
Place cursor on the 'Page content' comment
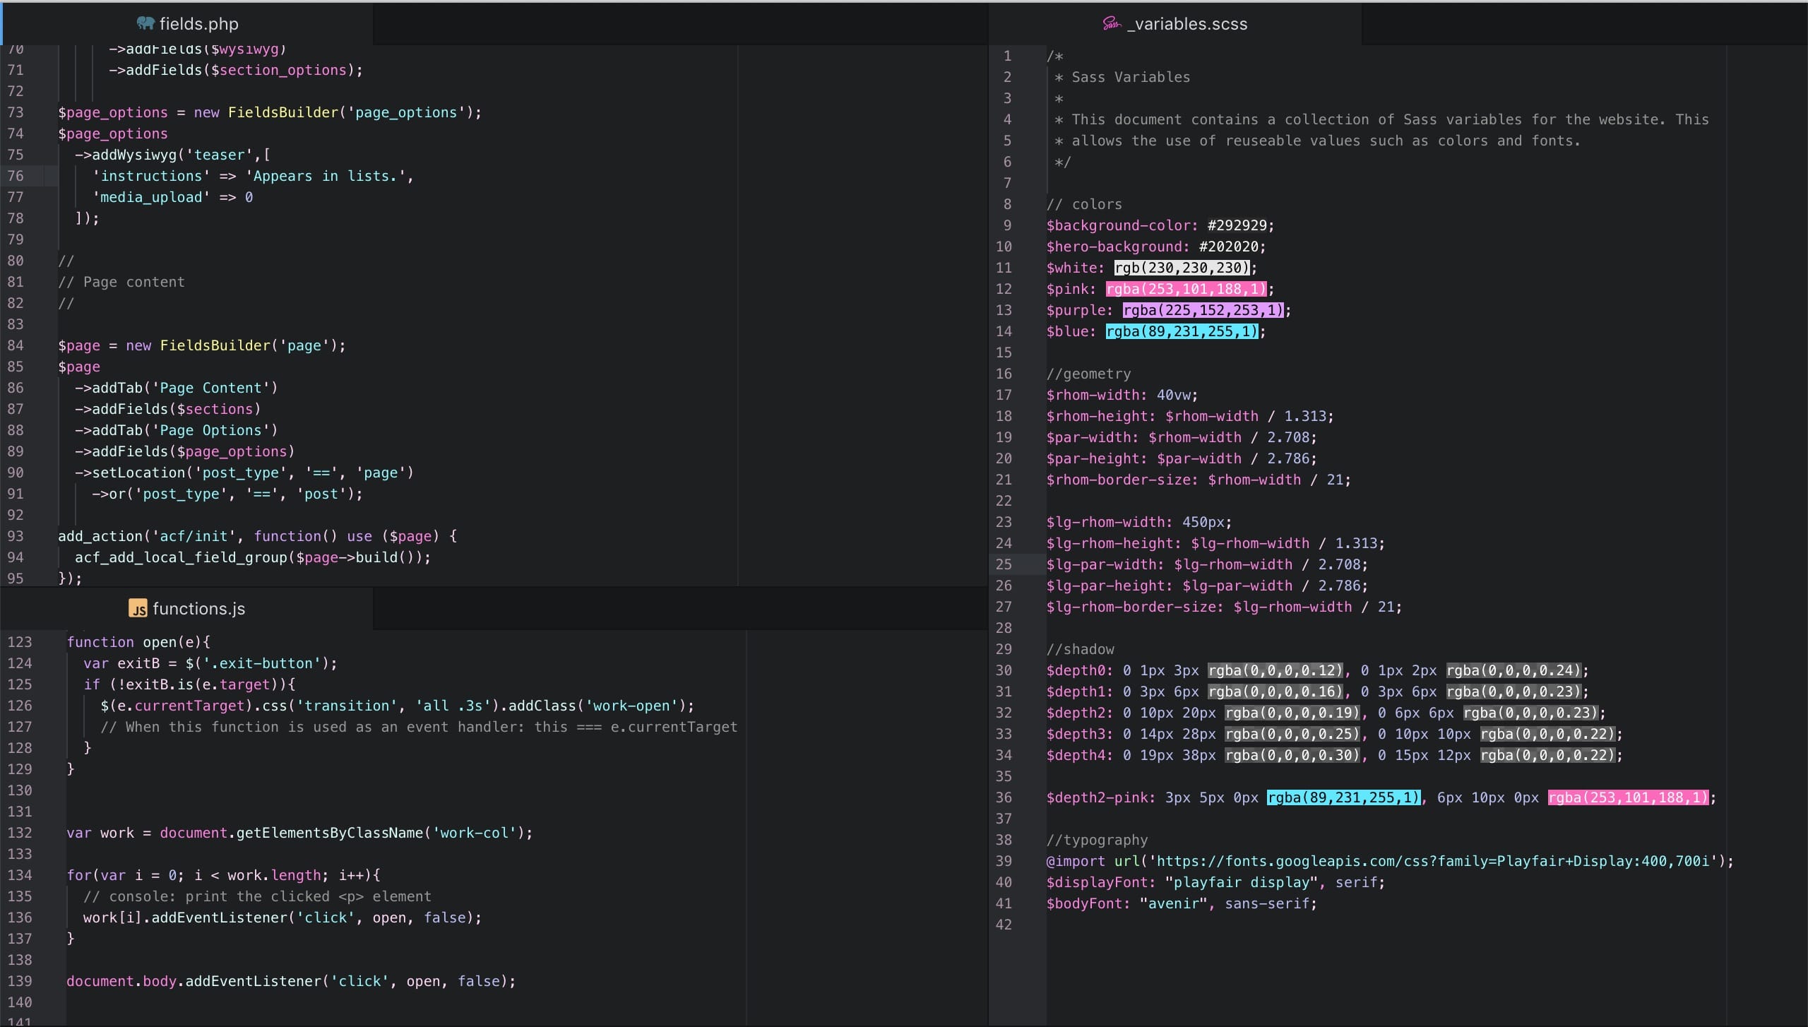pos(133,282)
